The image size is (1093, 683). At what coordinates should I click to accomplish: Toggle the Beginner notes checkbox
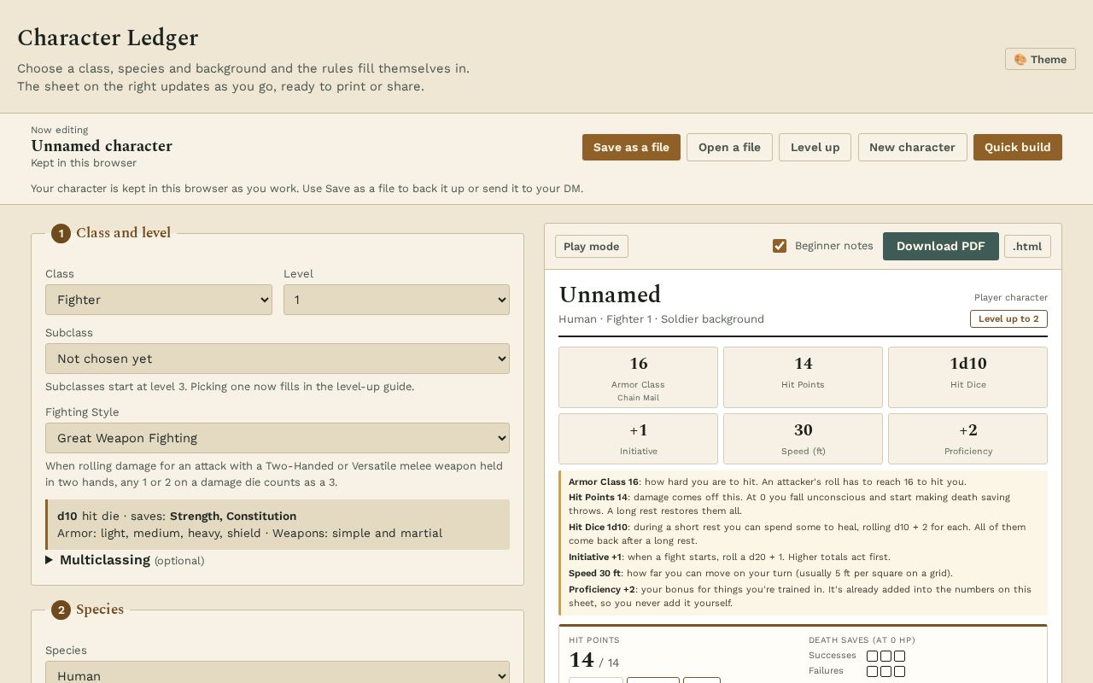(x=780, y=246)
